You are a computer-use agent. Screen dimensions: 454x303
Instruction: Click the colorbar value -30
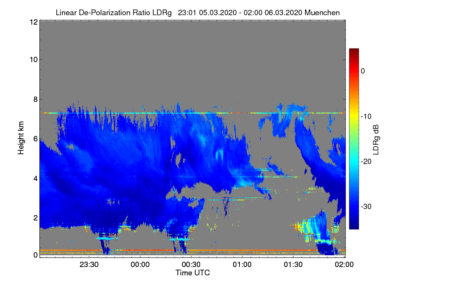click(x=365, y=207)
